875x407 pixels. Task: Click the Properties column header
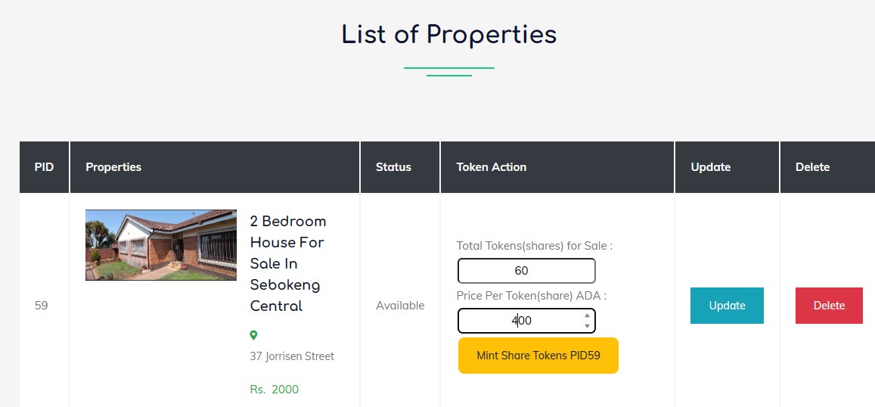click(113, 167)
